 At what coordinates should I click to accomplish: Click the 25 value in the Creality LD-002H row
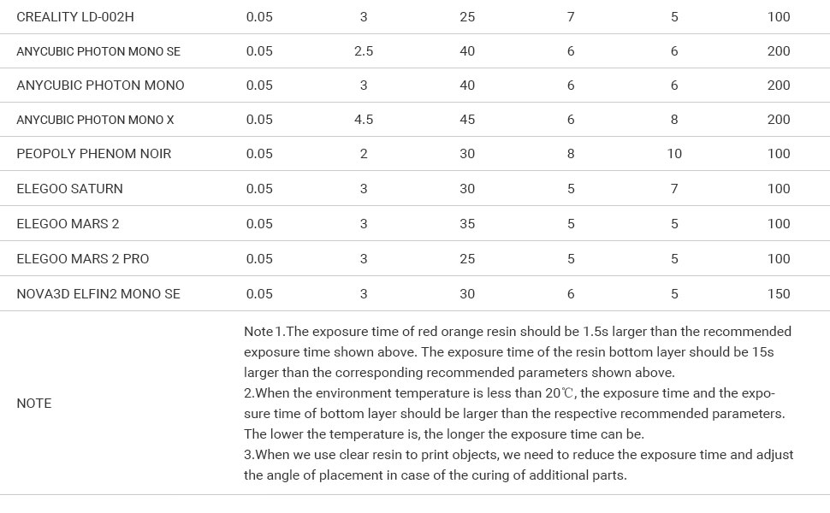tap(467, 16)
